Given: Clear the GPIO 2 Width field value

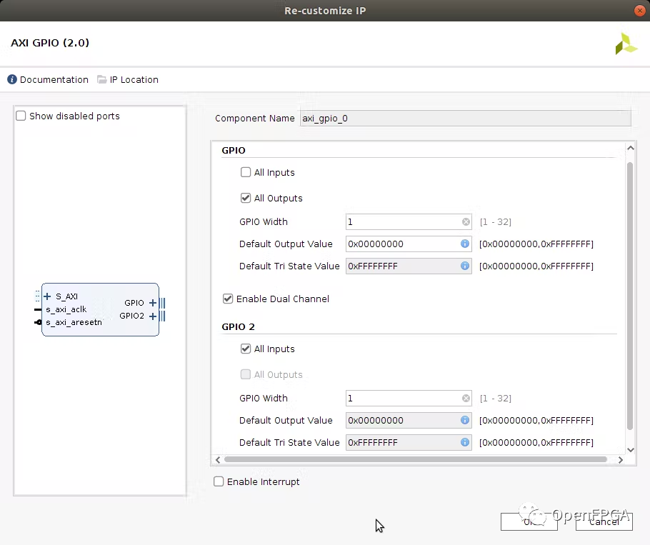Looking at the screenshot, I should pos(466,399).
